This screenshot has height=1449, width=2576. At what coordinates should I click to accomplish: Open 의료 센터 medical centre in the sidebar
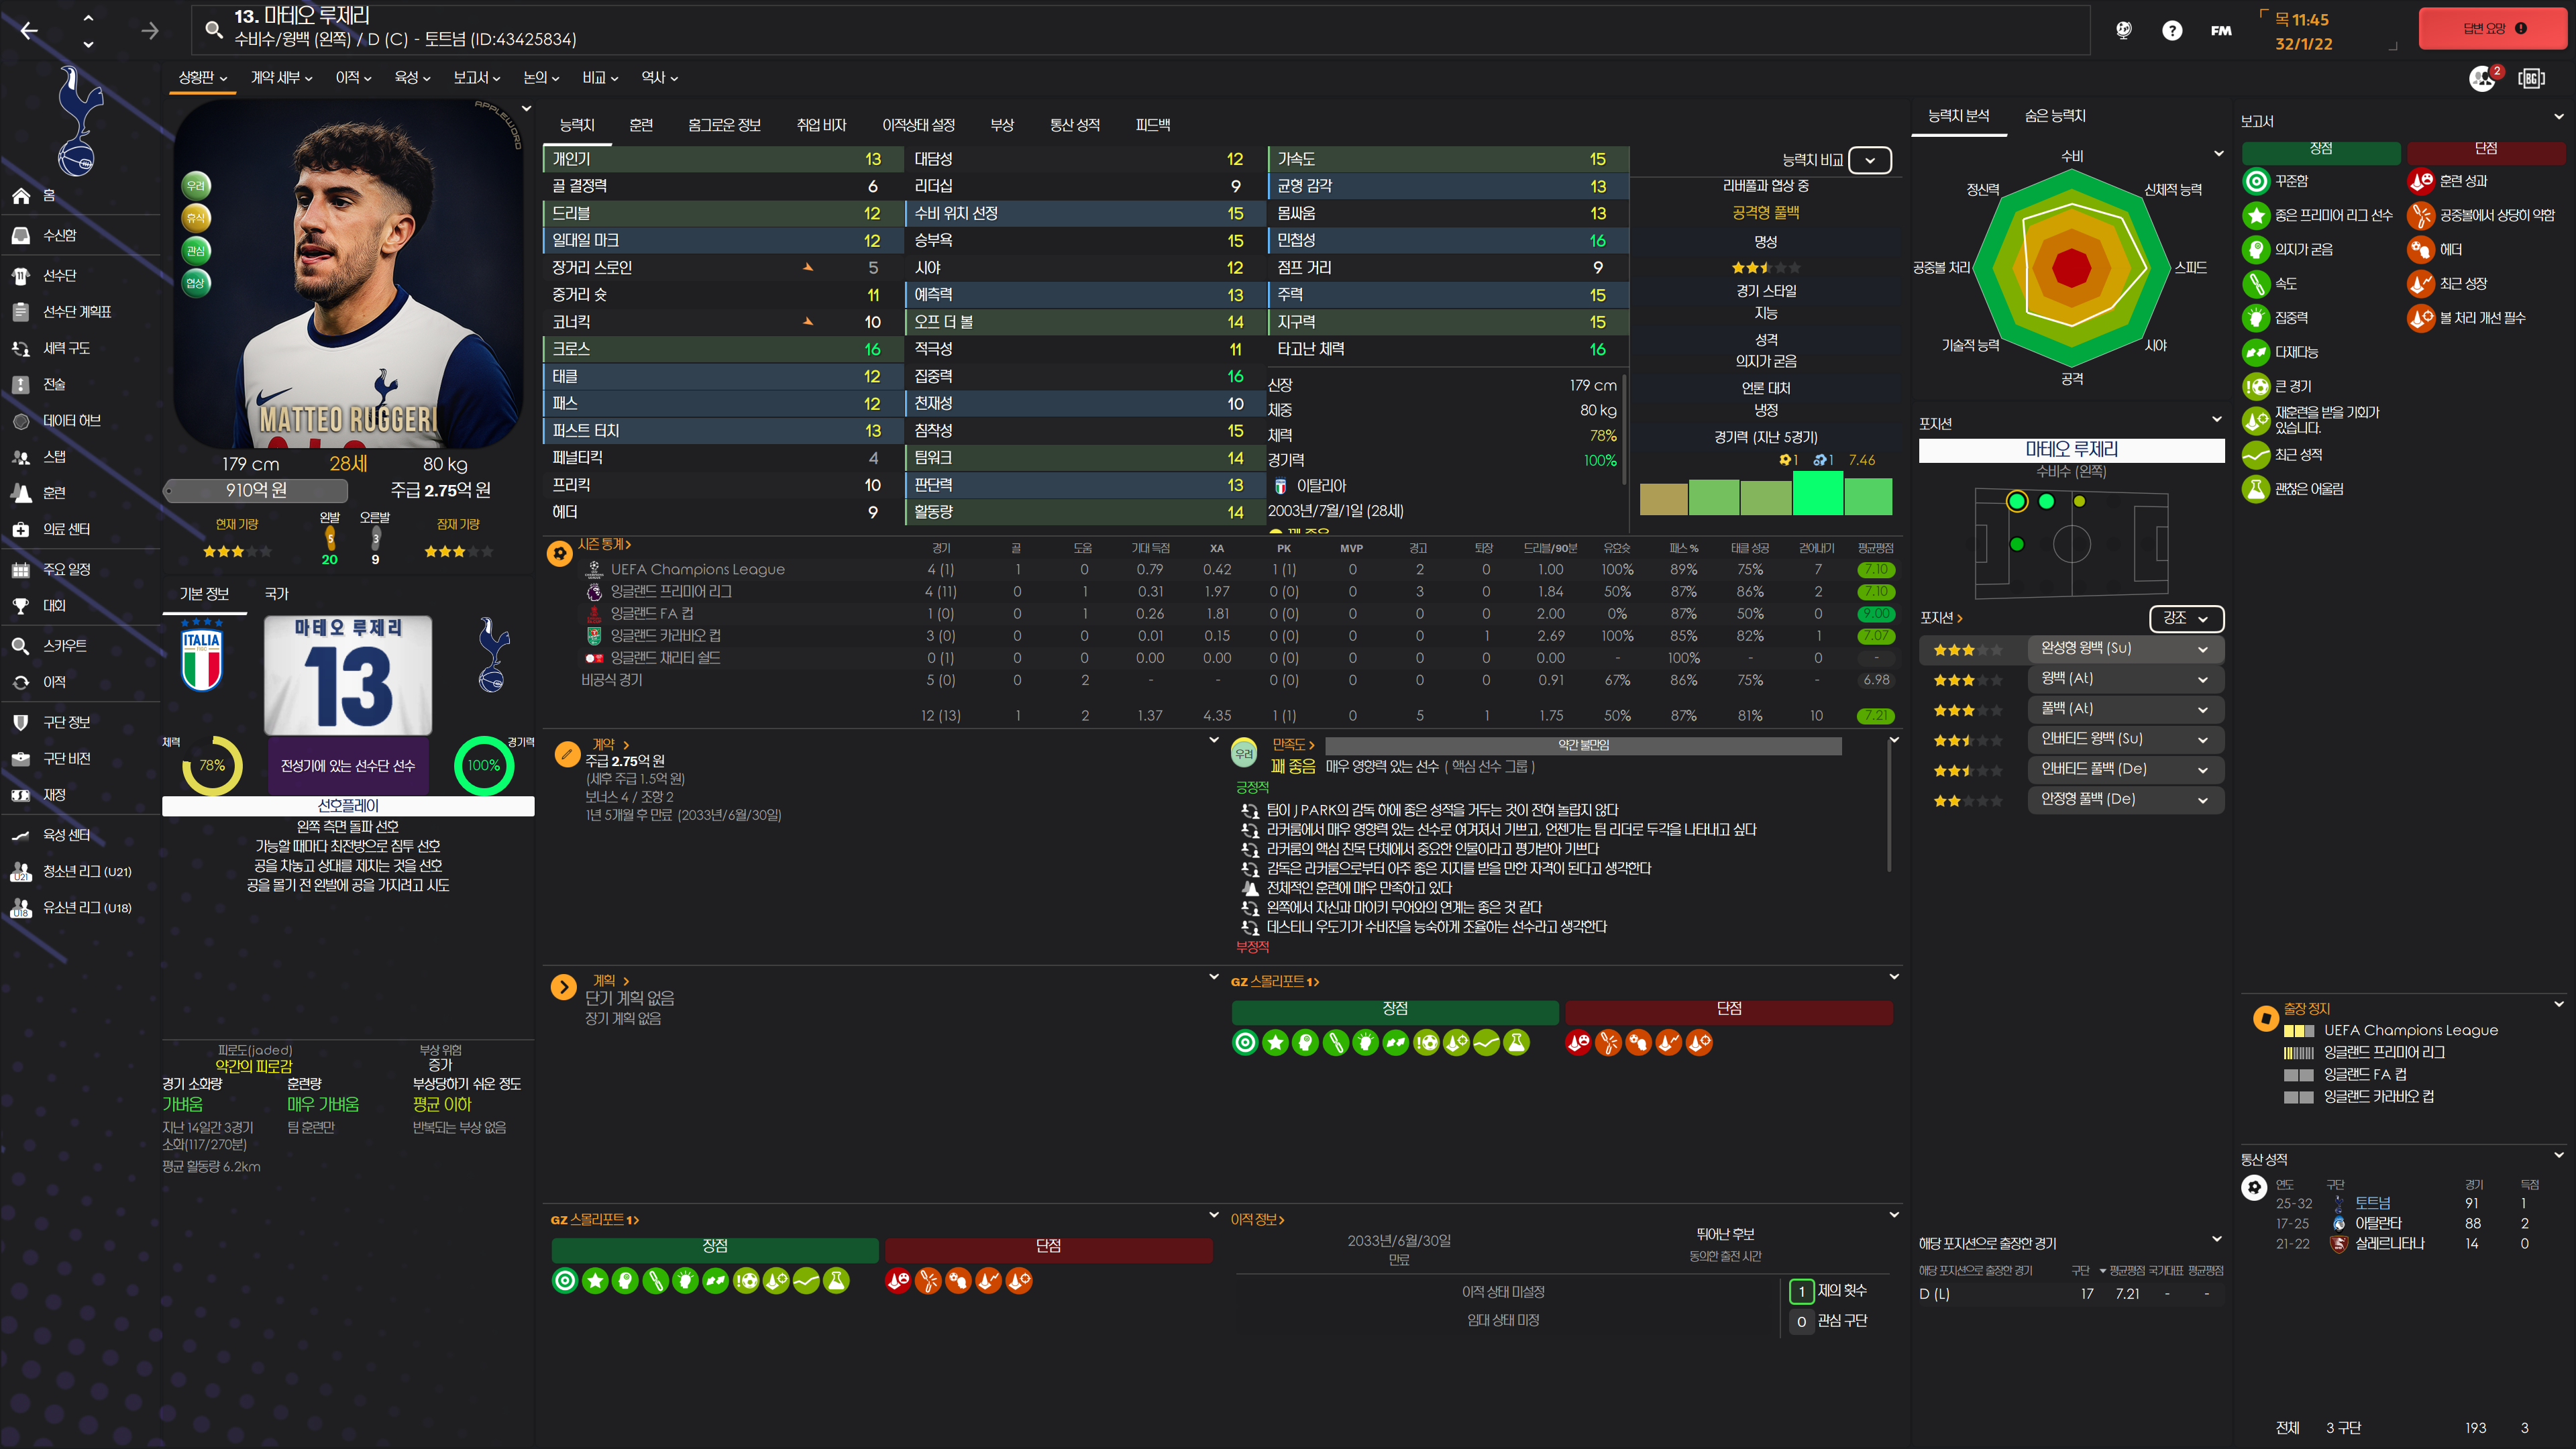[x=66, y=529]
